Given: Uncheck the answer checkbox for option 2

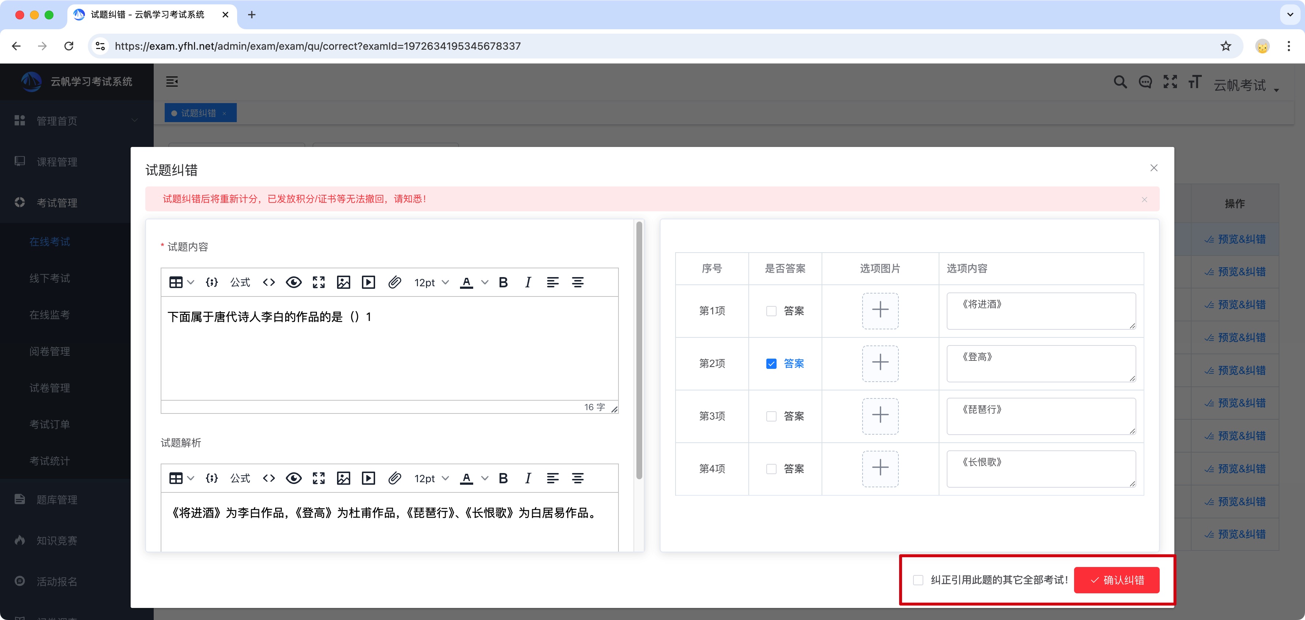Looking at the screenshot, I should [x=771, y=363].
